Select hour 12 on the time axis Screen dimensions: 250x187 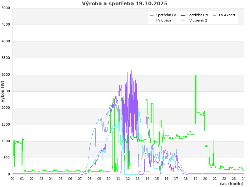pos(128,179)
